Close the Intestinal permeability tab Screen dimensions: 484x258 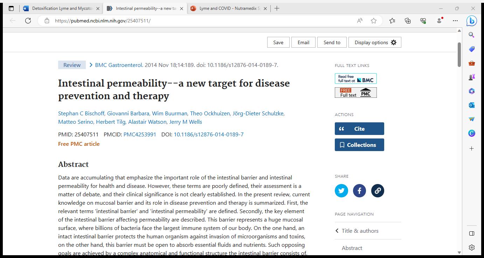[181, 8]
